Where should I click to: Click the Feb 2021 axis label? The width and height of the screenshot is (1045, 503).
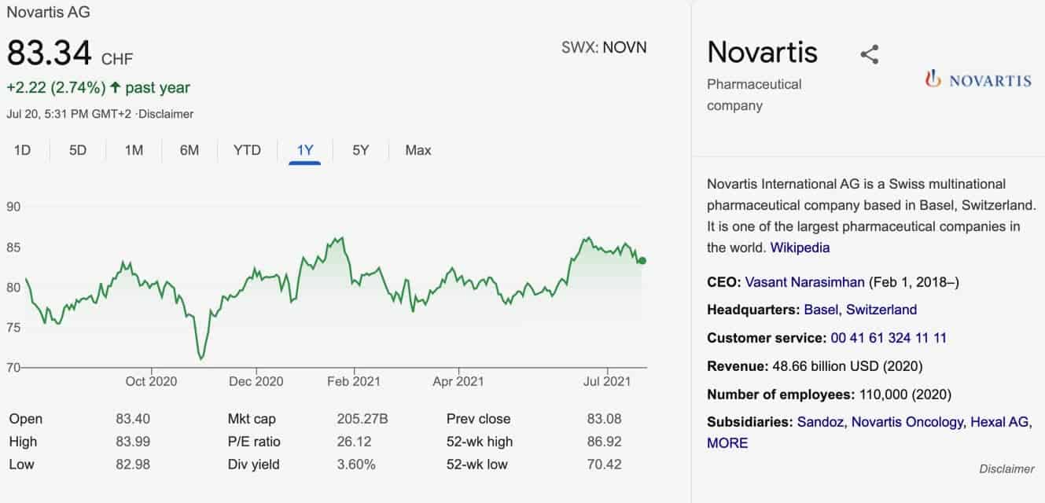coord(354,381)
